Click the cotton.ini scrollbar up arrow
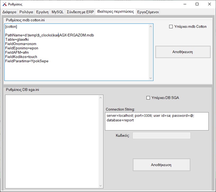 point(151,27)
